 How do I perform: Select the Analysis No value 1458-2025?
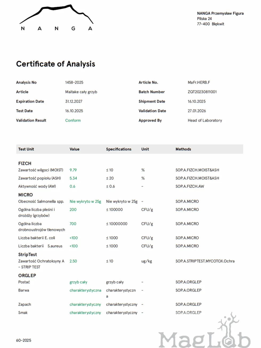(x=74, y=82)
